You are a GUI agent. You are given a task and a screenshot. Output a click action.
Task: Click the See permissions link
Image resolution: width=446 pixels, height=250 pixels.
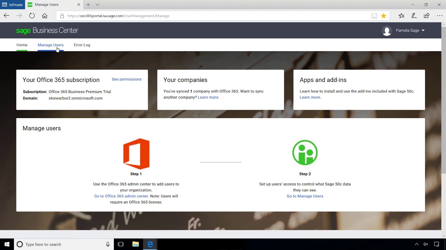126,79
